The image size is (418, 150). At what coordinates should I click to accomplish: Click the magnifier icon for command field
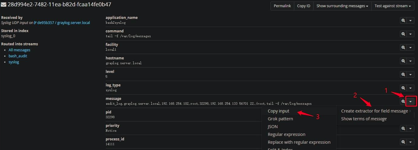403,34
